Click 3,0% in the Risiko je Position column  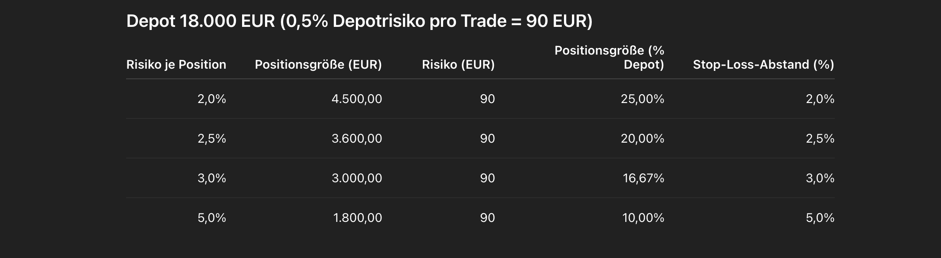pyautogui.click(x=212, y=178)
